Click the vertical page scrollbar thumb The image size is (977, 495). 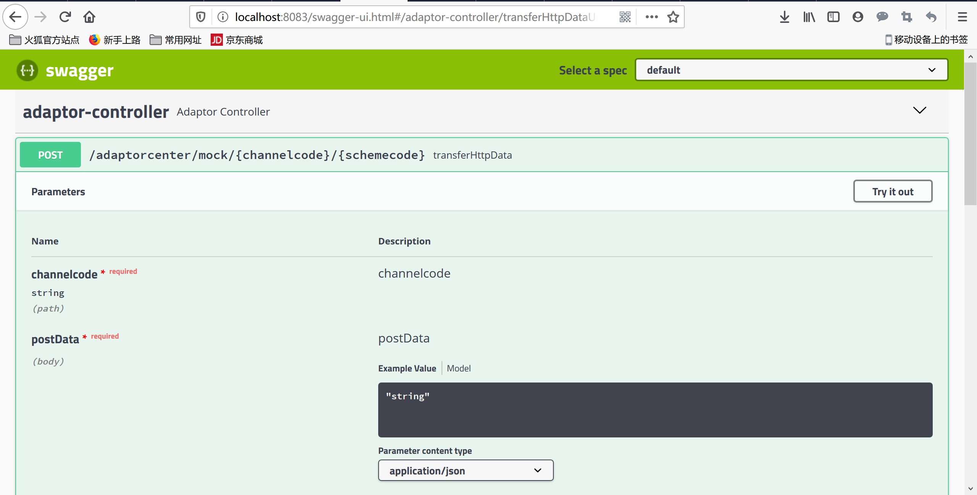click(970, 133)
